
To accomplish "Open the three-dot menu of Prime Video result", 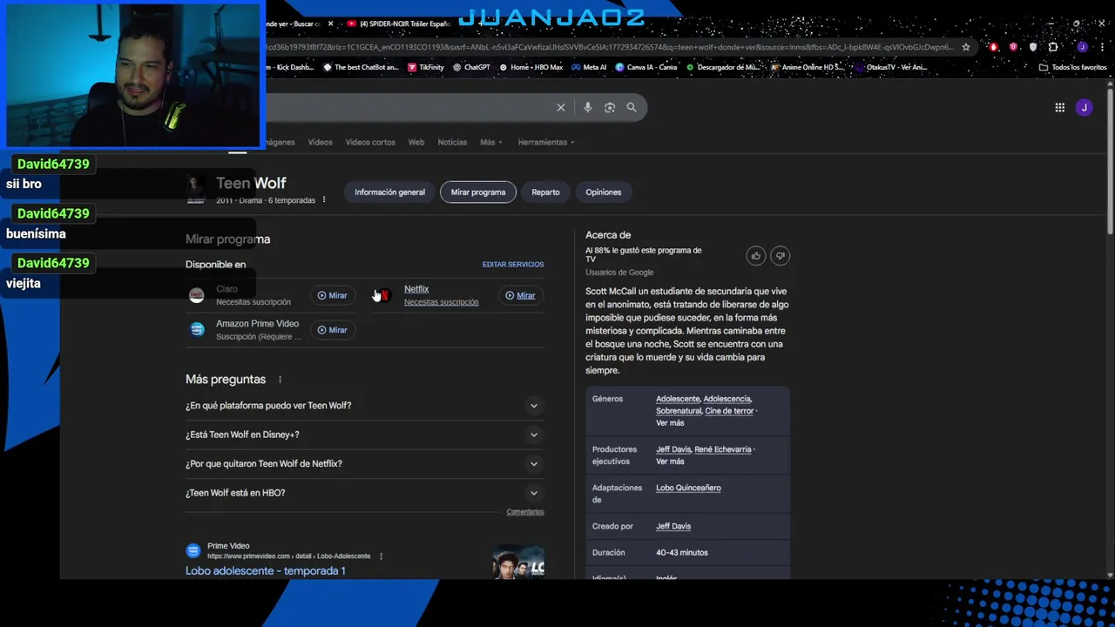I will (381, 556).
